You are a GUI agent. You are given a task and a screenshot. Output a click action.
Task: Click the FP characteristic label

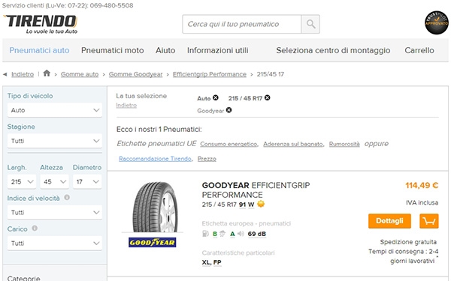(217, 262)
